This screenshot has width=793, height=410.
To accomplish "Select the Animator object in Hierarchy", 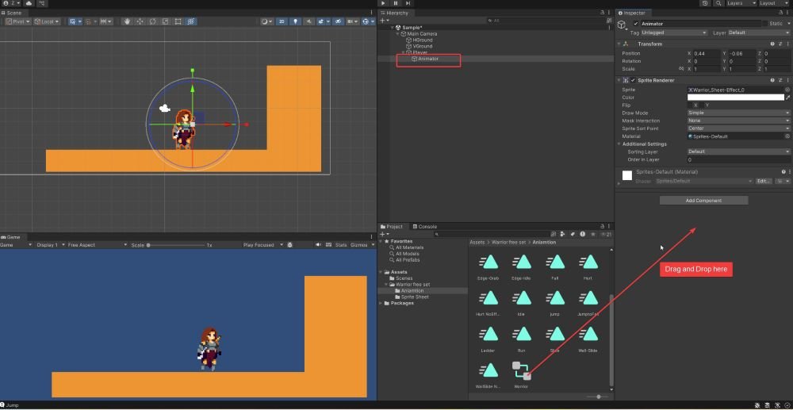I will [428, 59].
